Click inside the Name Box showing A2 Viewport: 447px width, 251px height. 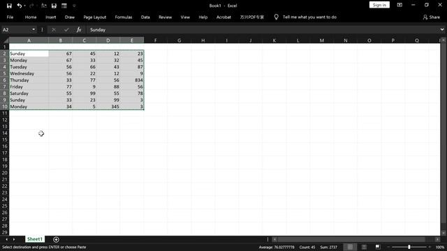(15, 29)
